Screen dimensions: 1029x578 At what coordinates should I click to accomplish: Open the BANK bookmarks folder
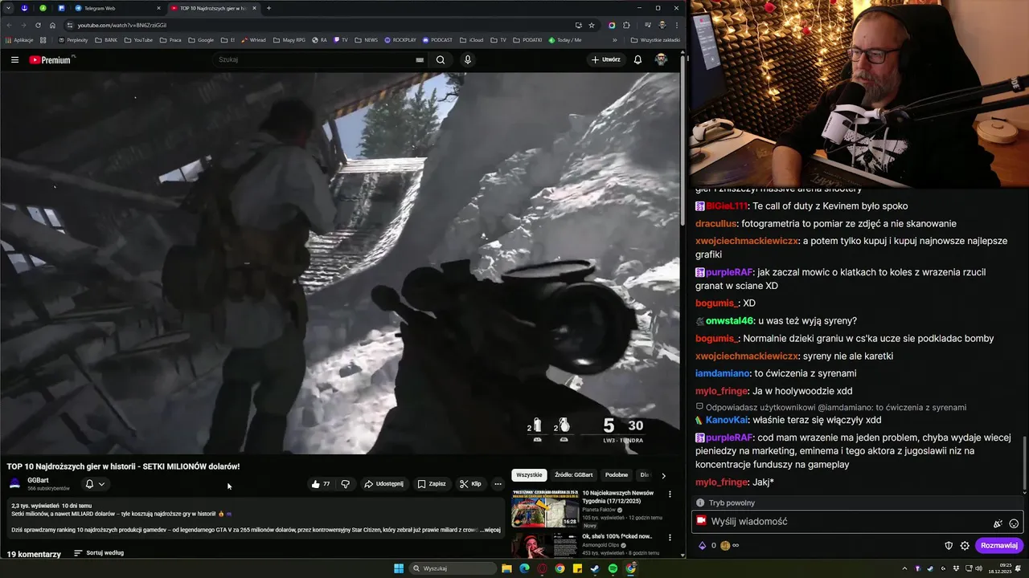tap(106, 39)
